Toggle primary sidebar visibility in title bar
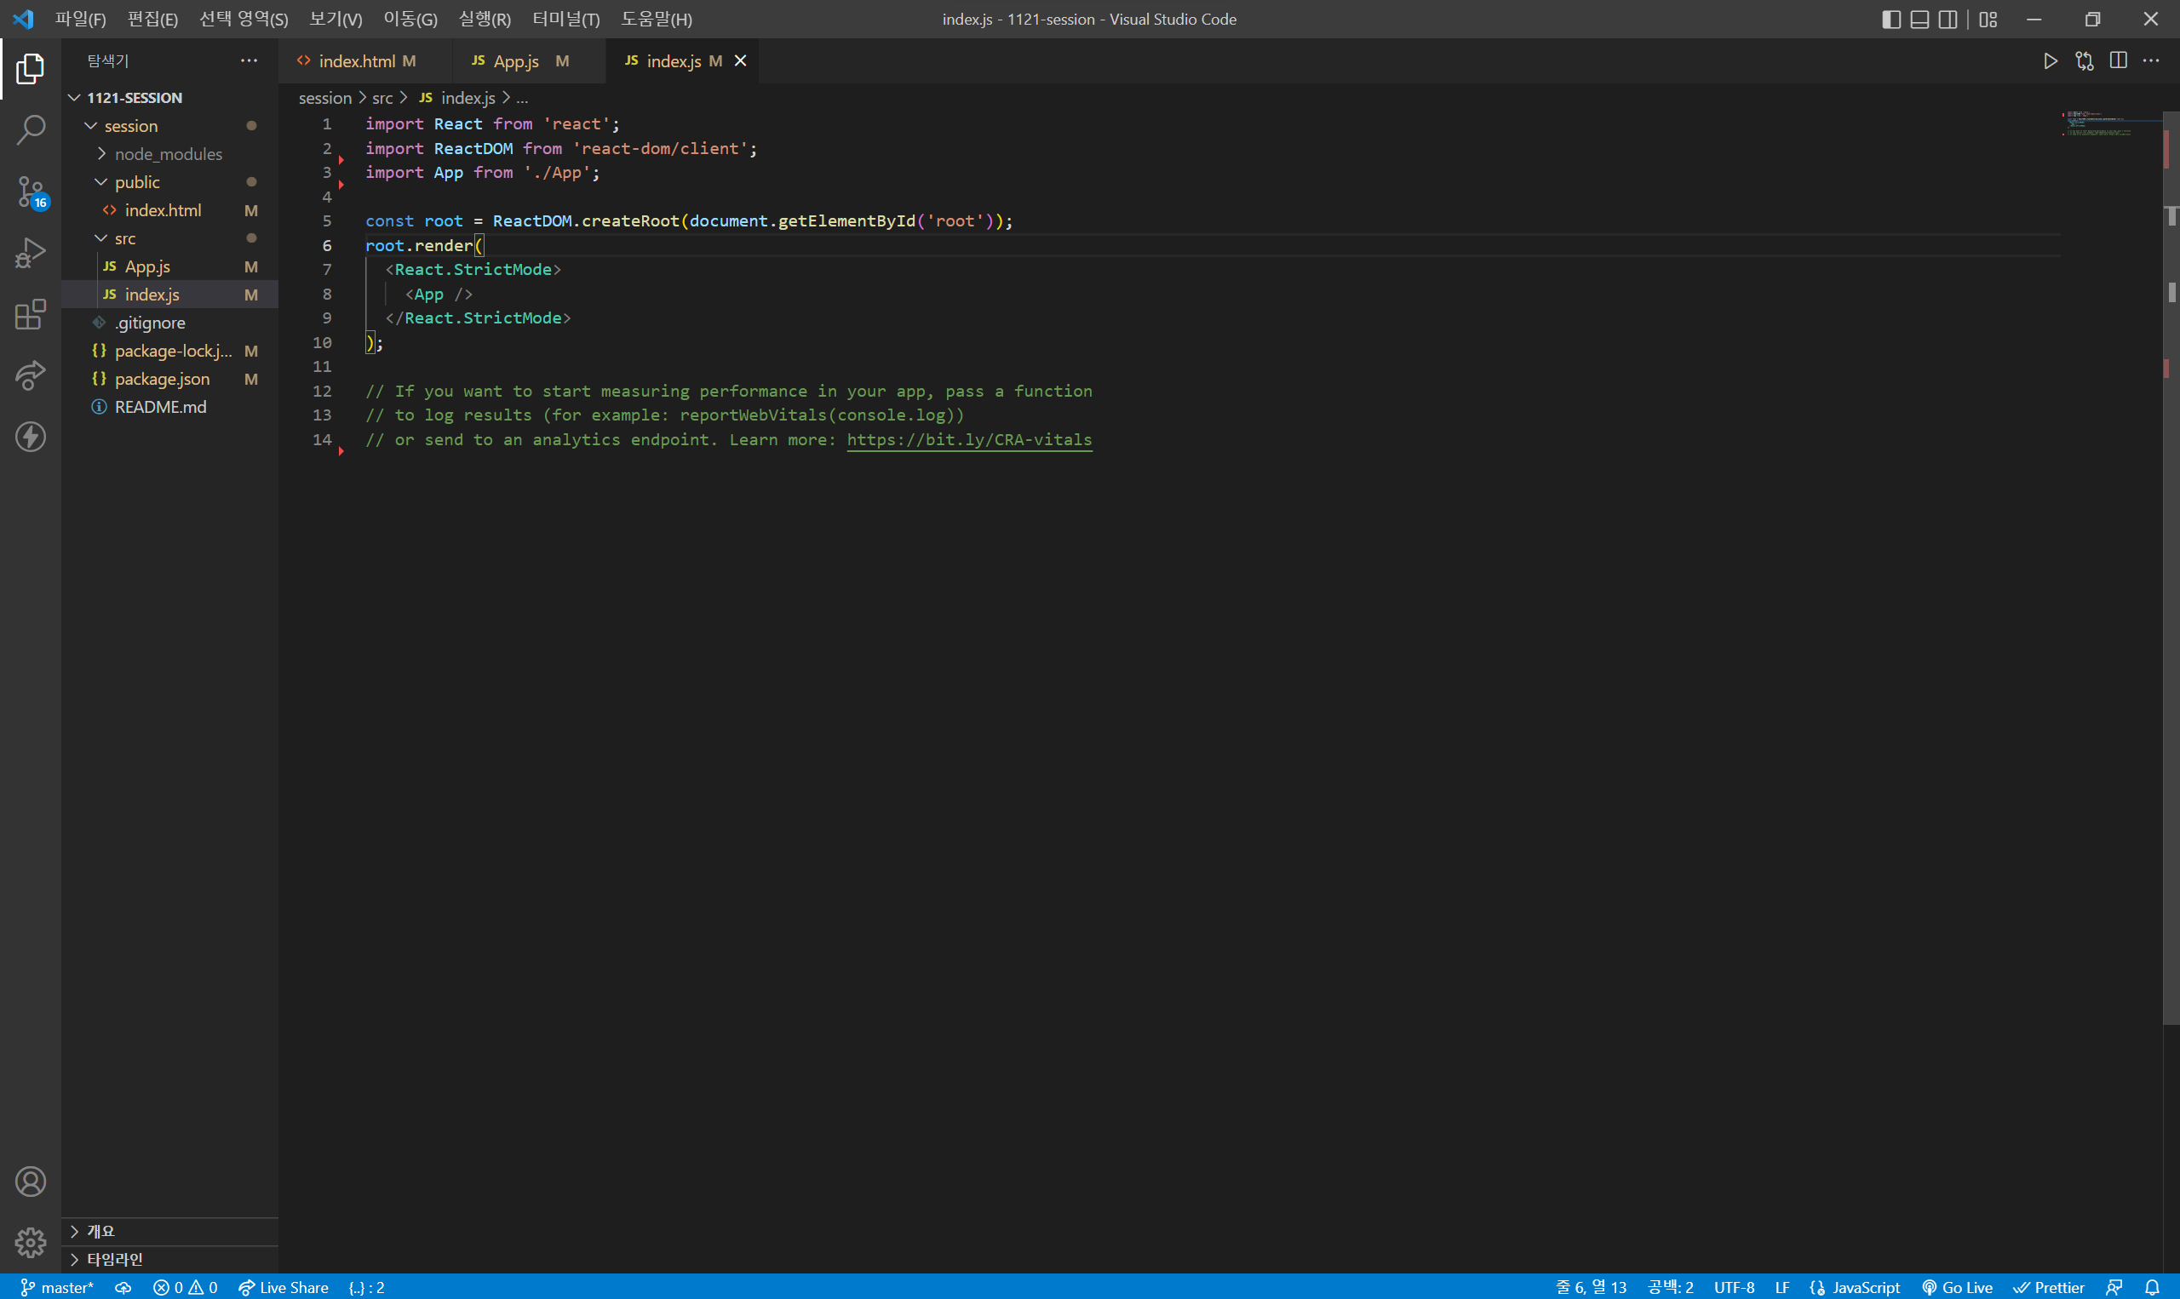The image size is (2180, 1299). [1890, 20]
